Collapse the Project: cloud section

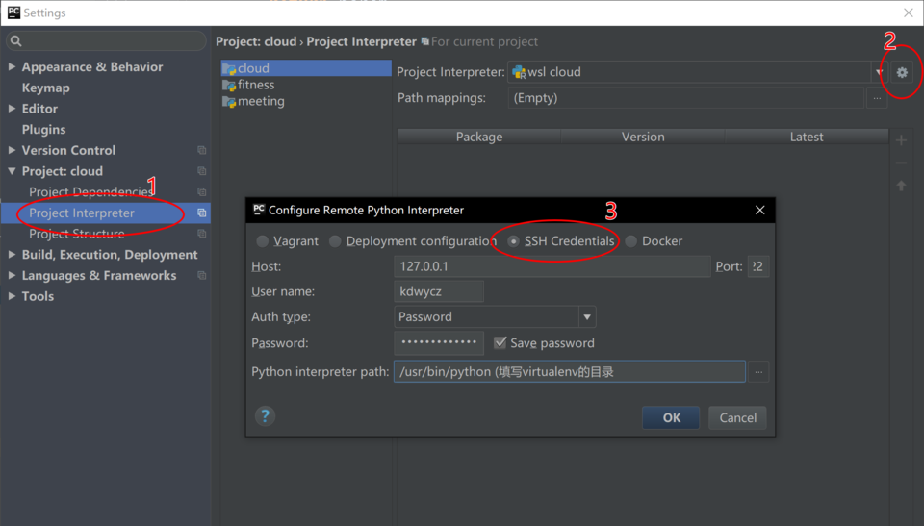pyautogui.click(x=12, y=171)
